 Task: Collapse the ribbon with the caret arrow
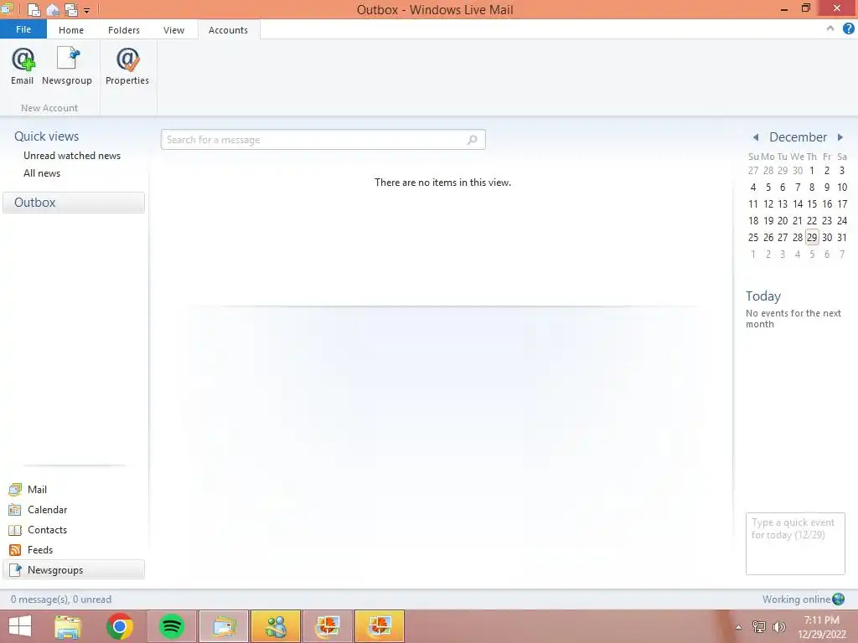[830, 28]
